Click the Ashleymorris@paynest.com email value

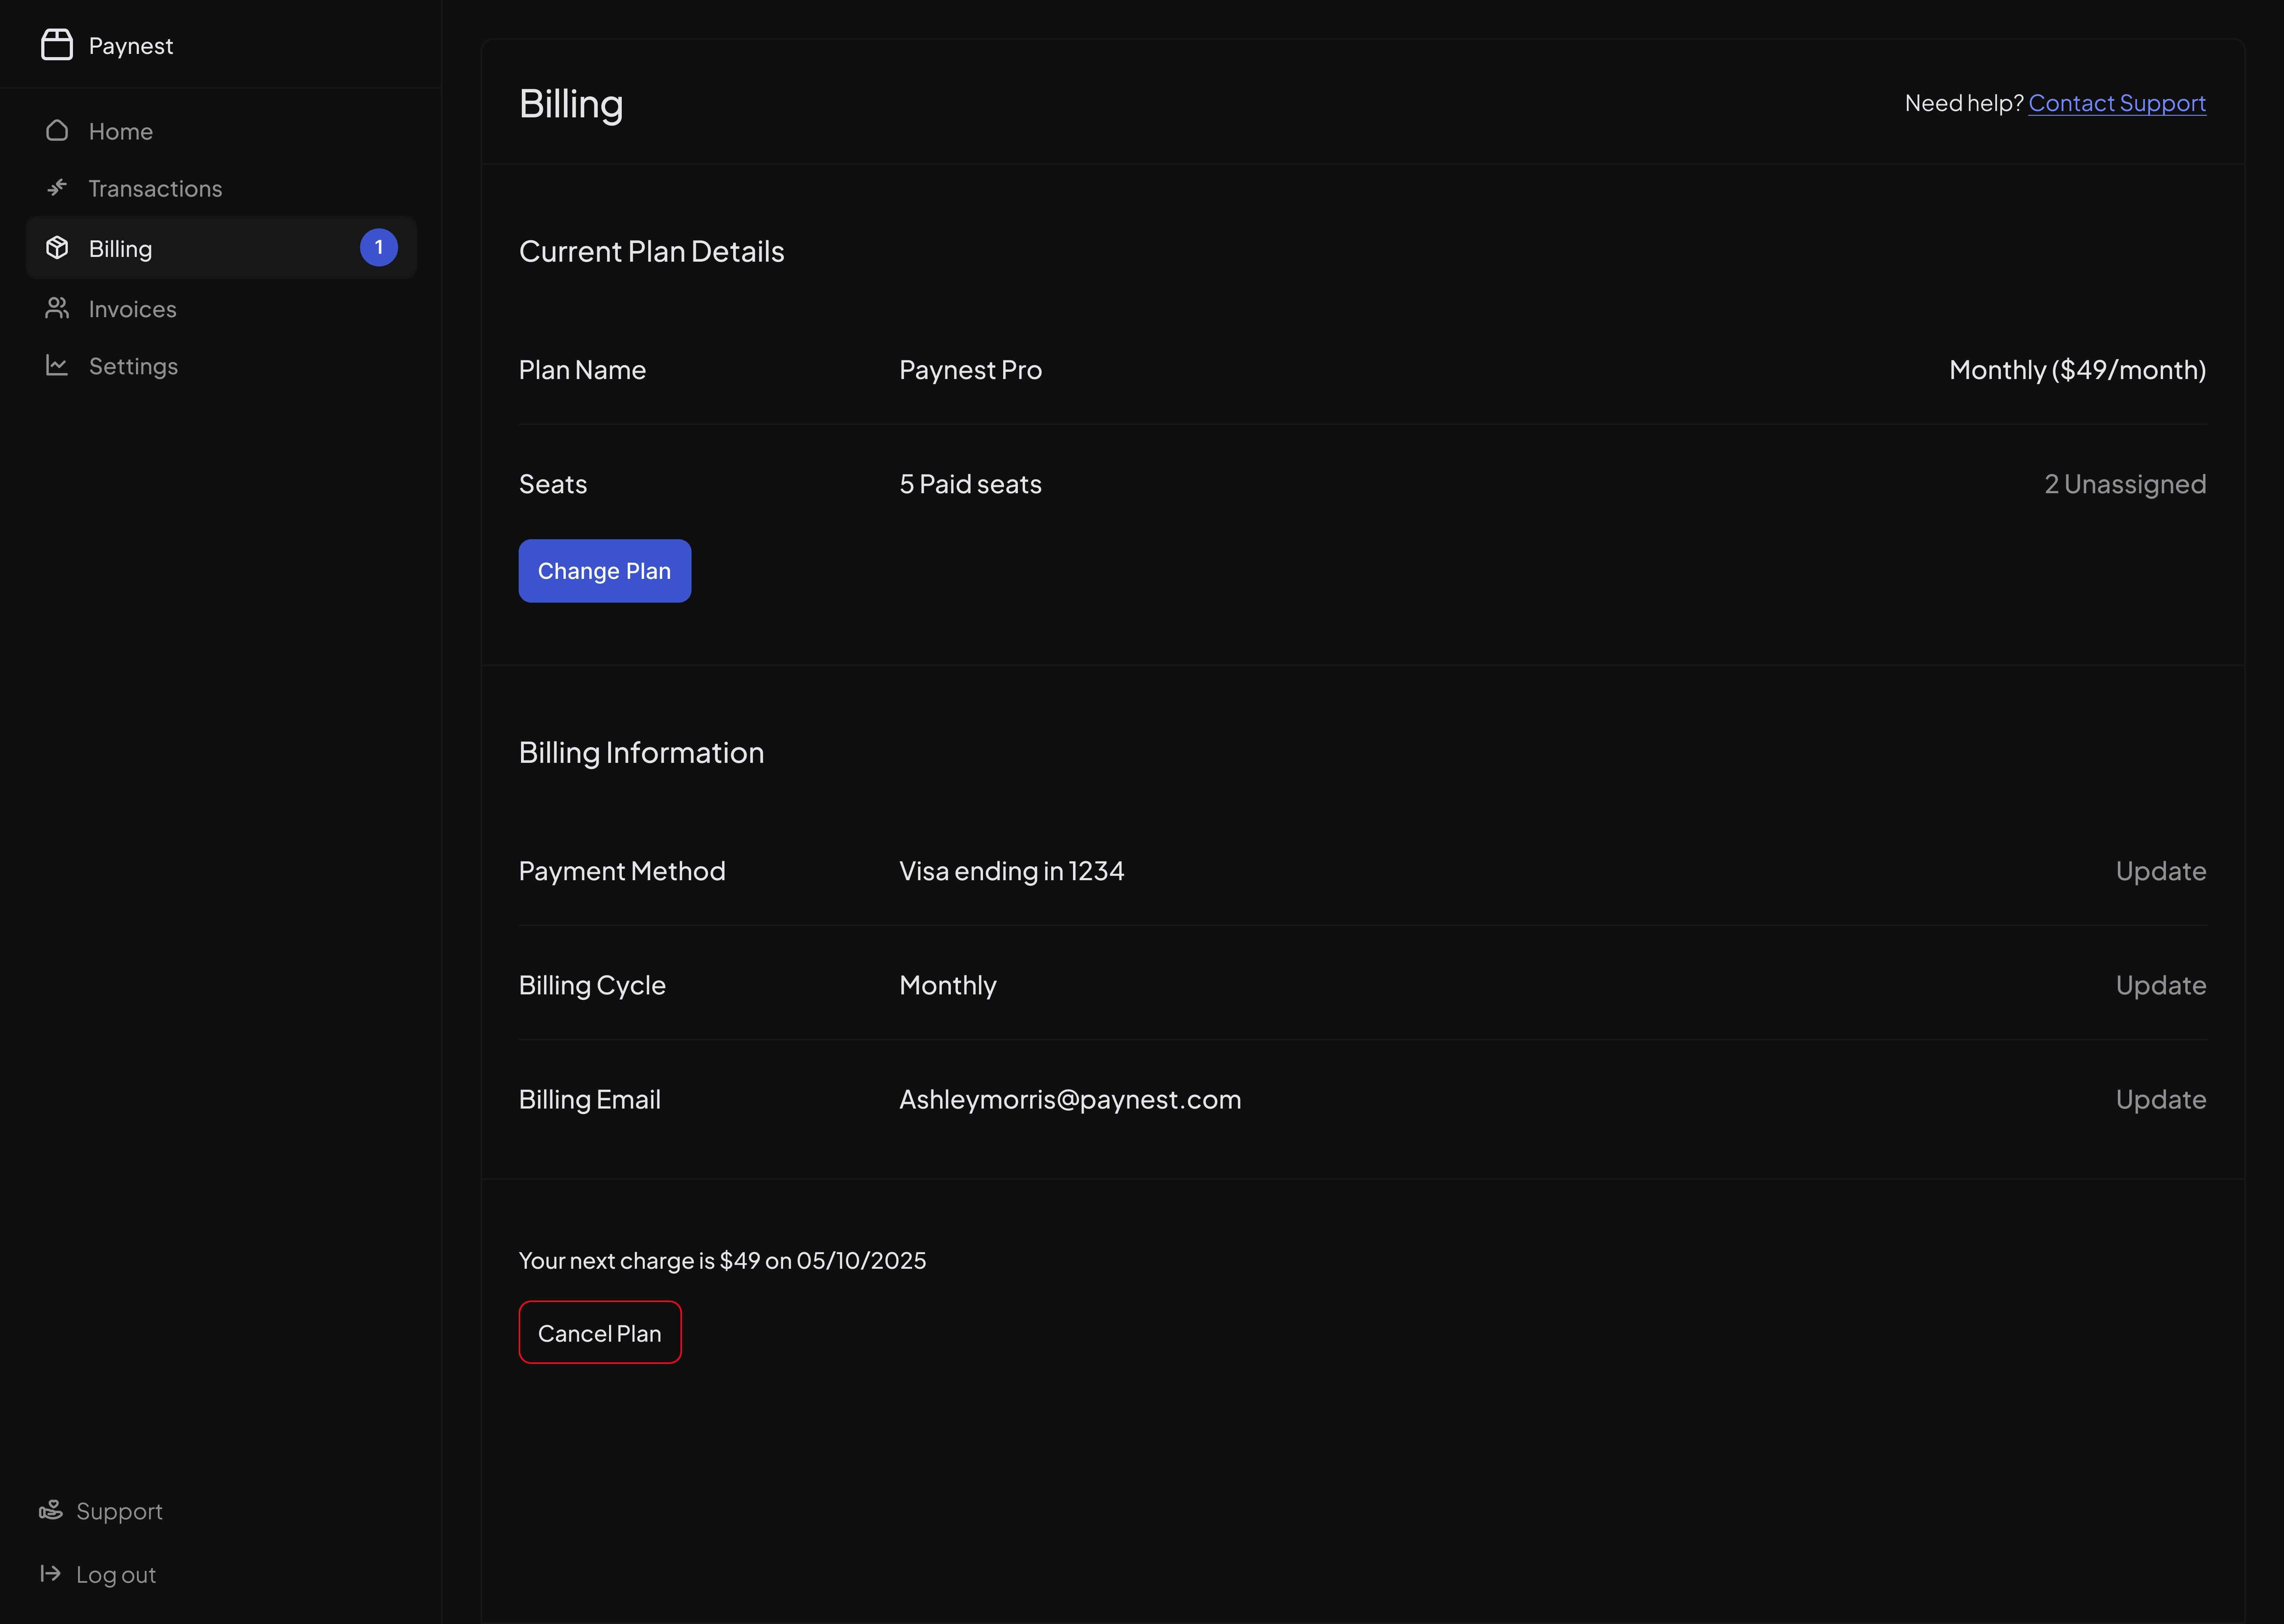[1070, 1099]
